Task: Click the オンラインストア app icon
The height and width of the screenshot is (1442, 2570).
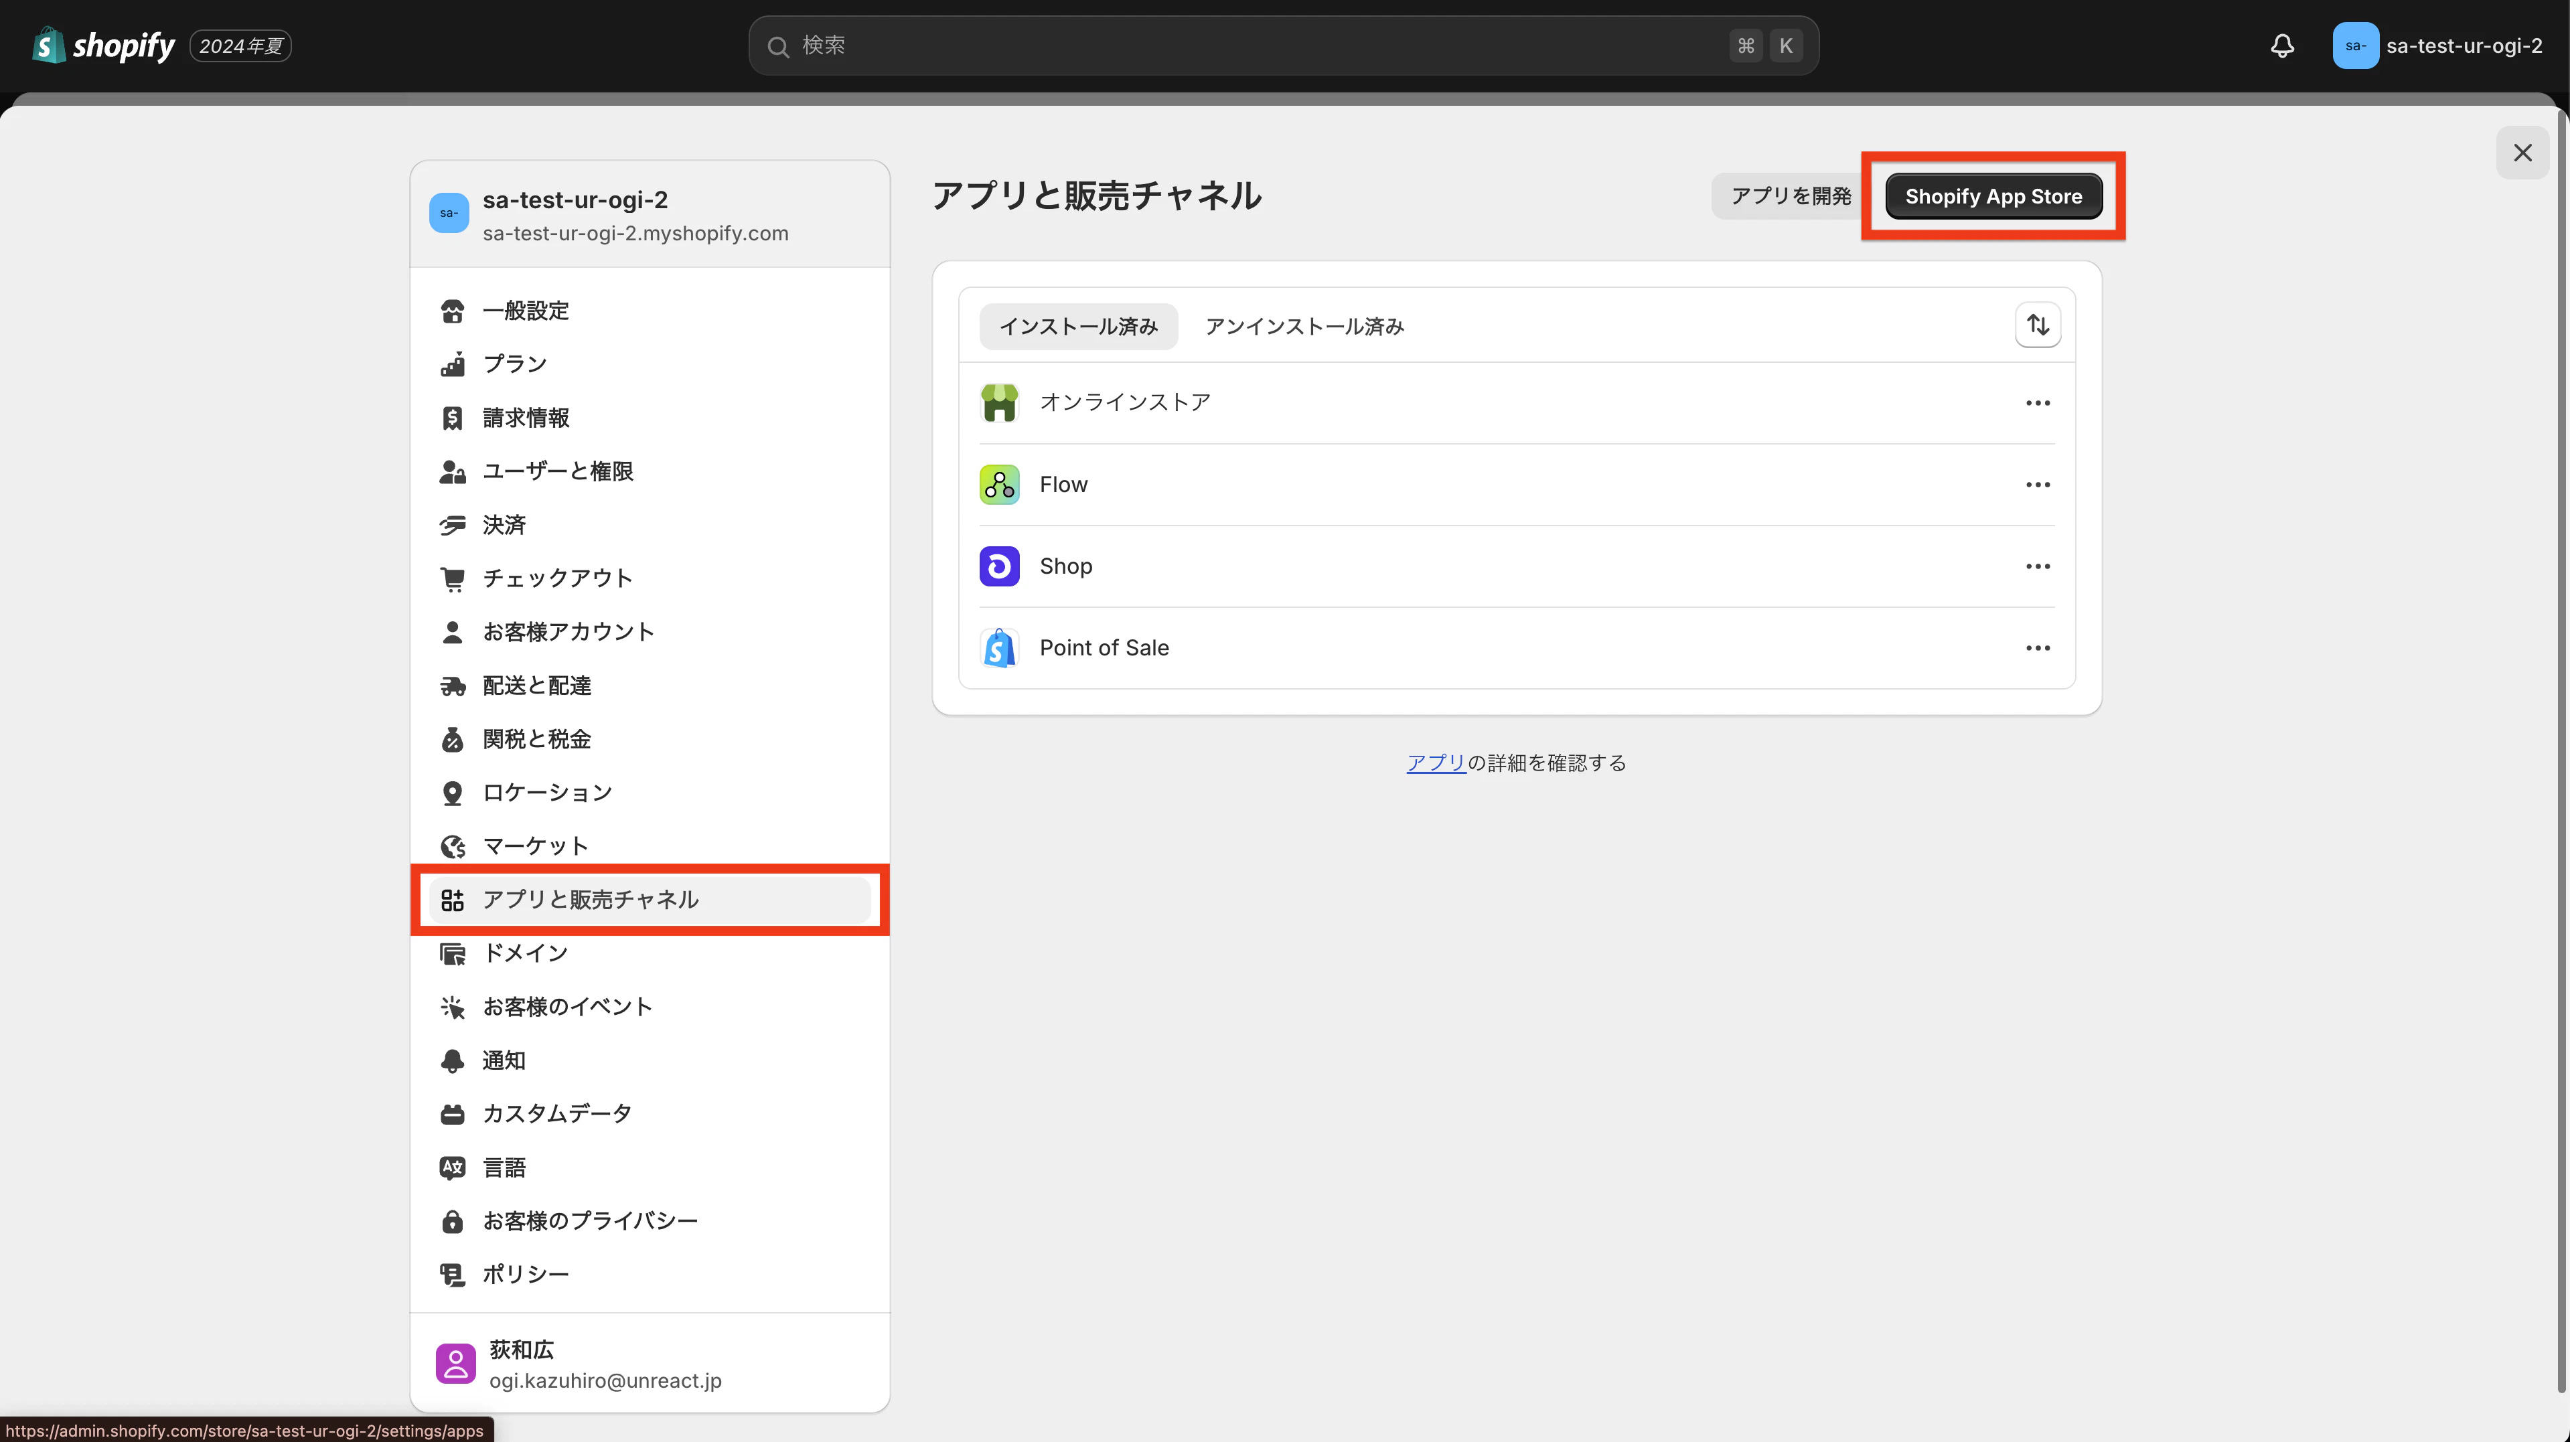Action: pos(998,403)
